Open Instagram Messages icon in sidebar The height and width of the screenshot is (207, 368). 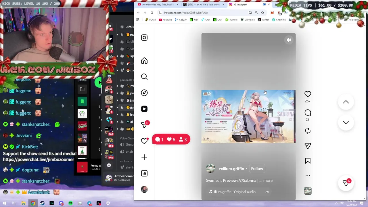tap(144, 125)
